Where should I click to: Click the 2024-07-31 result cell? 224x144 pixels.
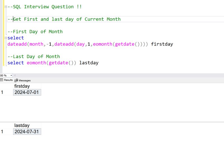27,132
